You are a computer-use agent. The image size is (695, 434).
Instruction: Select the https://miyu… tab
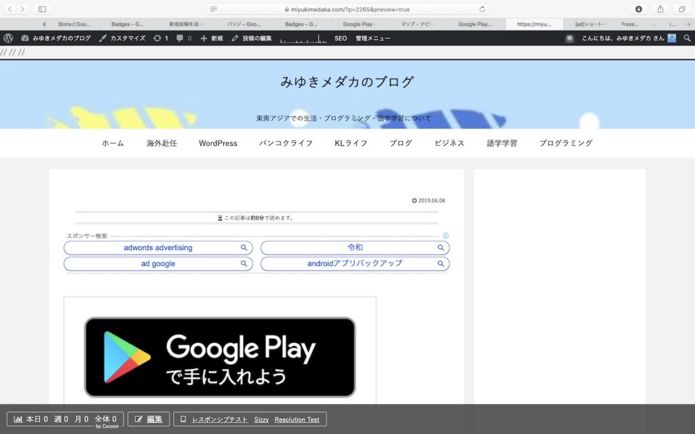(534, 24)
